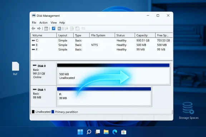Click the 703.53 GB free space cell
The image size is (206, 137).
click(x=163, y=41)
